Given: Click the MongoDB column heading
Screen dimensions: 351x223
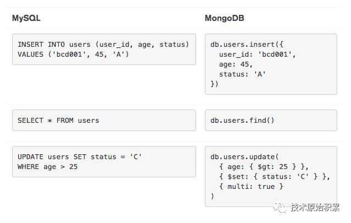Looking at the screenshot, I should (x=224, y=18).
